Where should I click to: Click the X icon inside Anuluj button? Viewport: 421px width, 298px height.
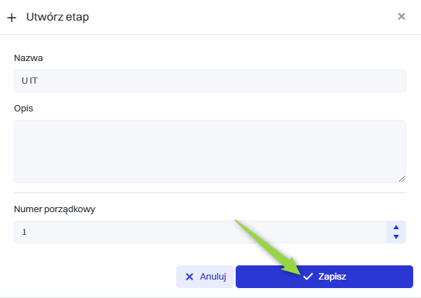point(190,277)
